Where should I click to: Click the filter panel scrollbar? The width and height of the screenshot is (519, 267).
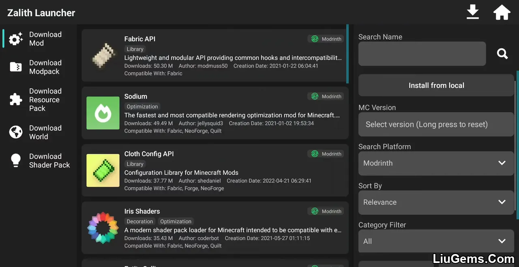point(517,145)
